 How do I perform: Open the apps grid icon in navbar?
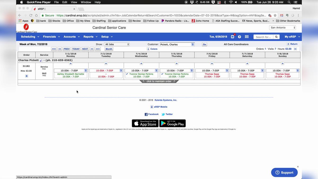click(246, 37)
